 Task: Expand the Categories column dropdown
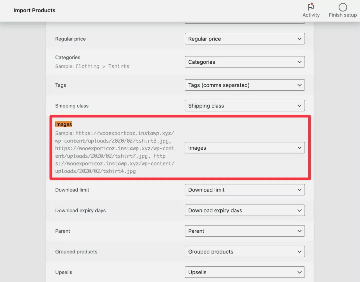coord(245,62)
